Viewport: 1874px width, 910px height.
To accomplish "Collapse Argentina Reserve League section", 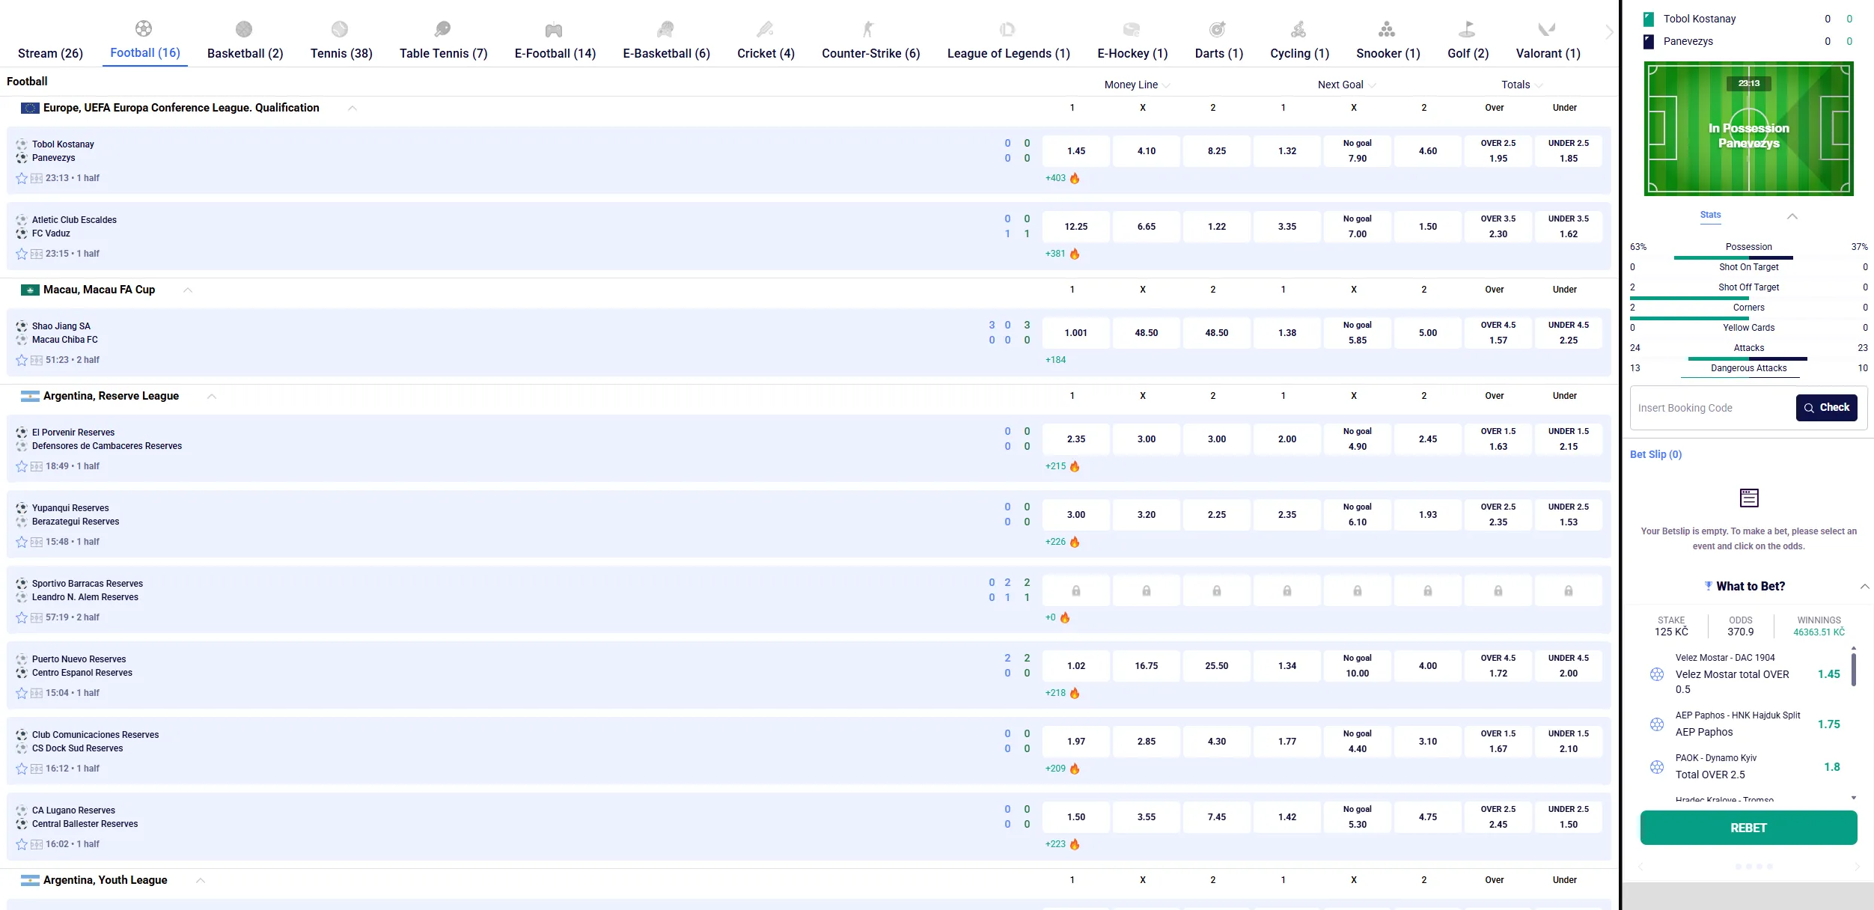I will pos(212,396).
